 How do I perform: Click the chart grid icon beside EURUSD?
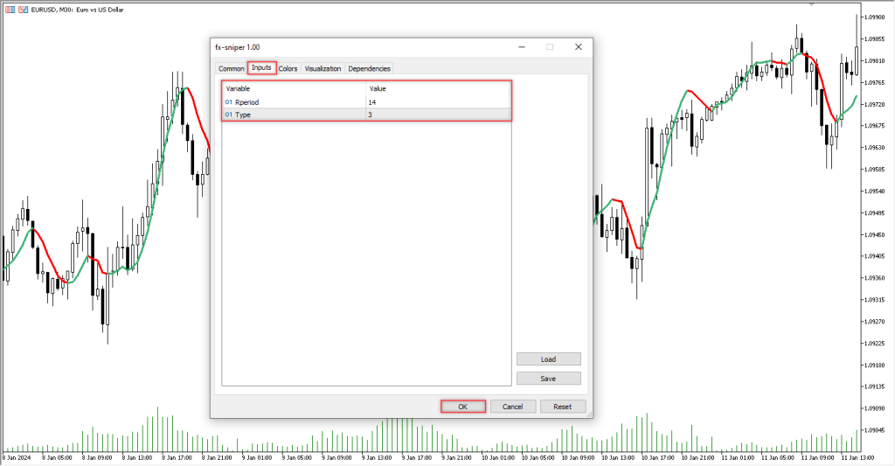click(x=10, y=10)
